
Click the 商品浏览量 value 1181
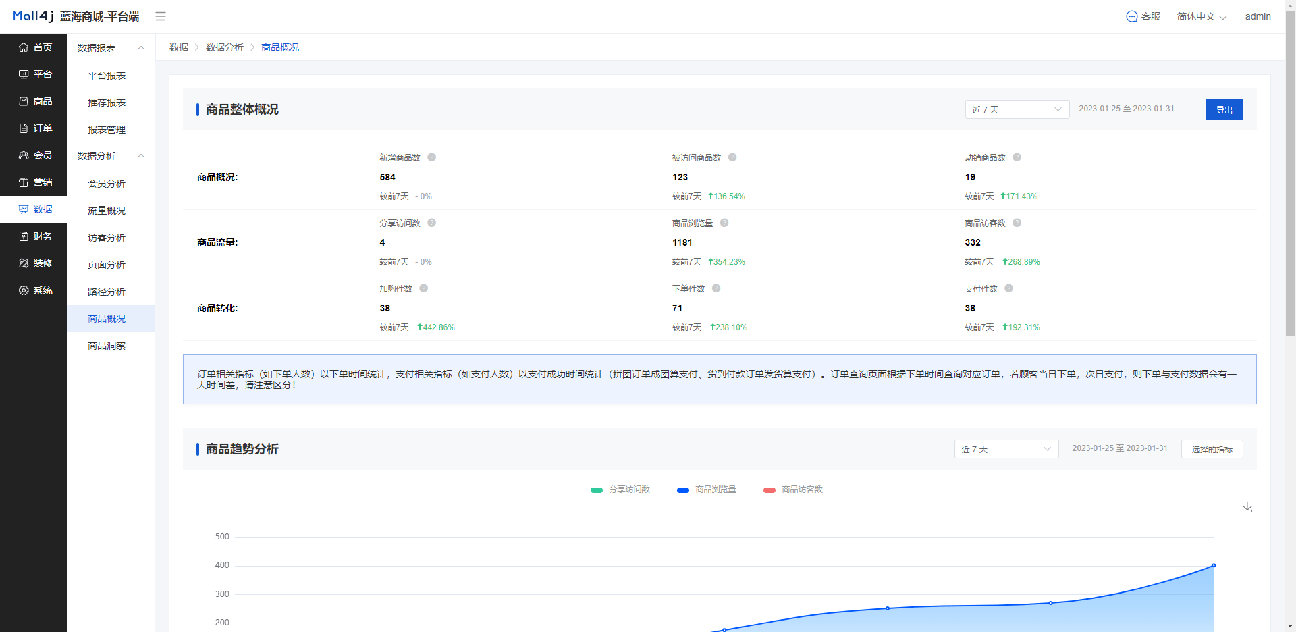[682, 242]
